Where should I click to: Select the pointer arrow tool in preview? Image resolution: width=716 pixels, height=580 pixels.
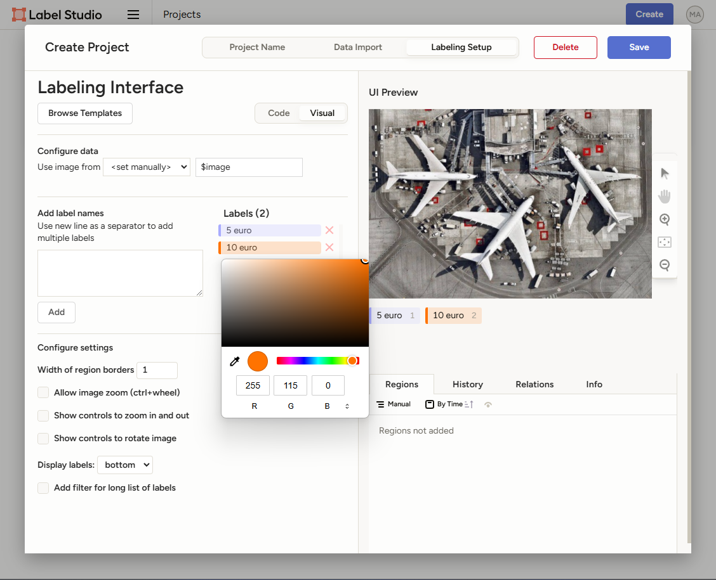click(x=665, y=173)
